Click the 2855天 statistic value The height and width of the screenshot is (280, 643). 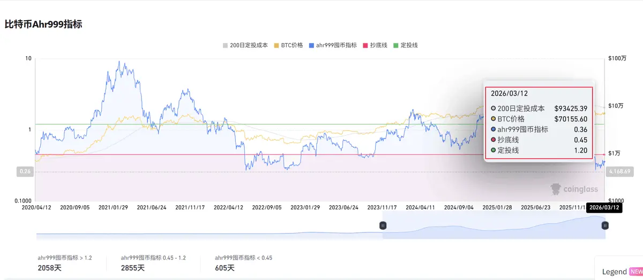(x=133, y=268)
